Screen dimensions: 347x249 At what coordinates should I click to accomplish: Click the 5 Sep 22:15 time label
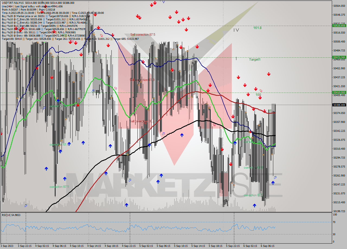pos(233,246)
